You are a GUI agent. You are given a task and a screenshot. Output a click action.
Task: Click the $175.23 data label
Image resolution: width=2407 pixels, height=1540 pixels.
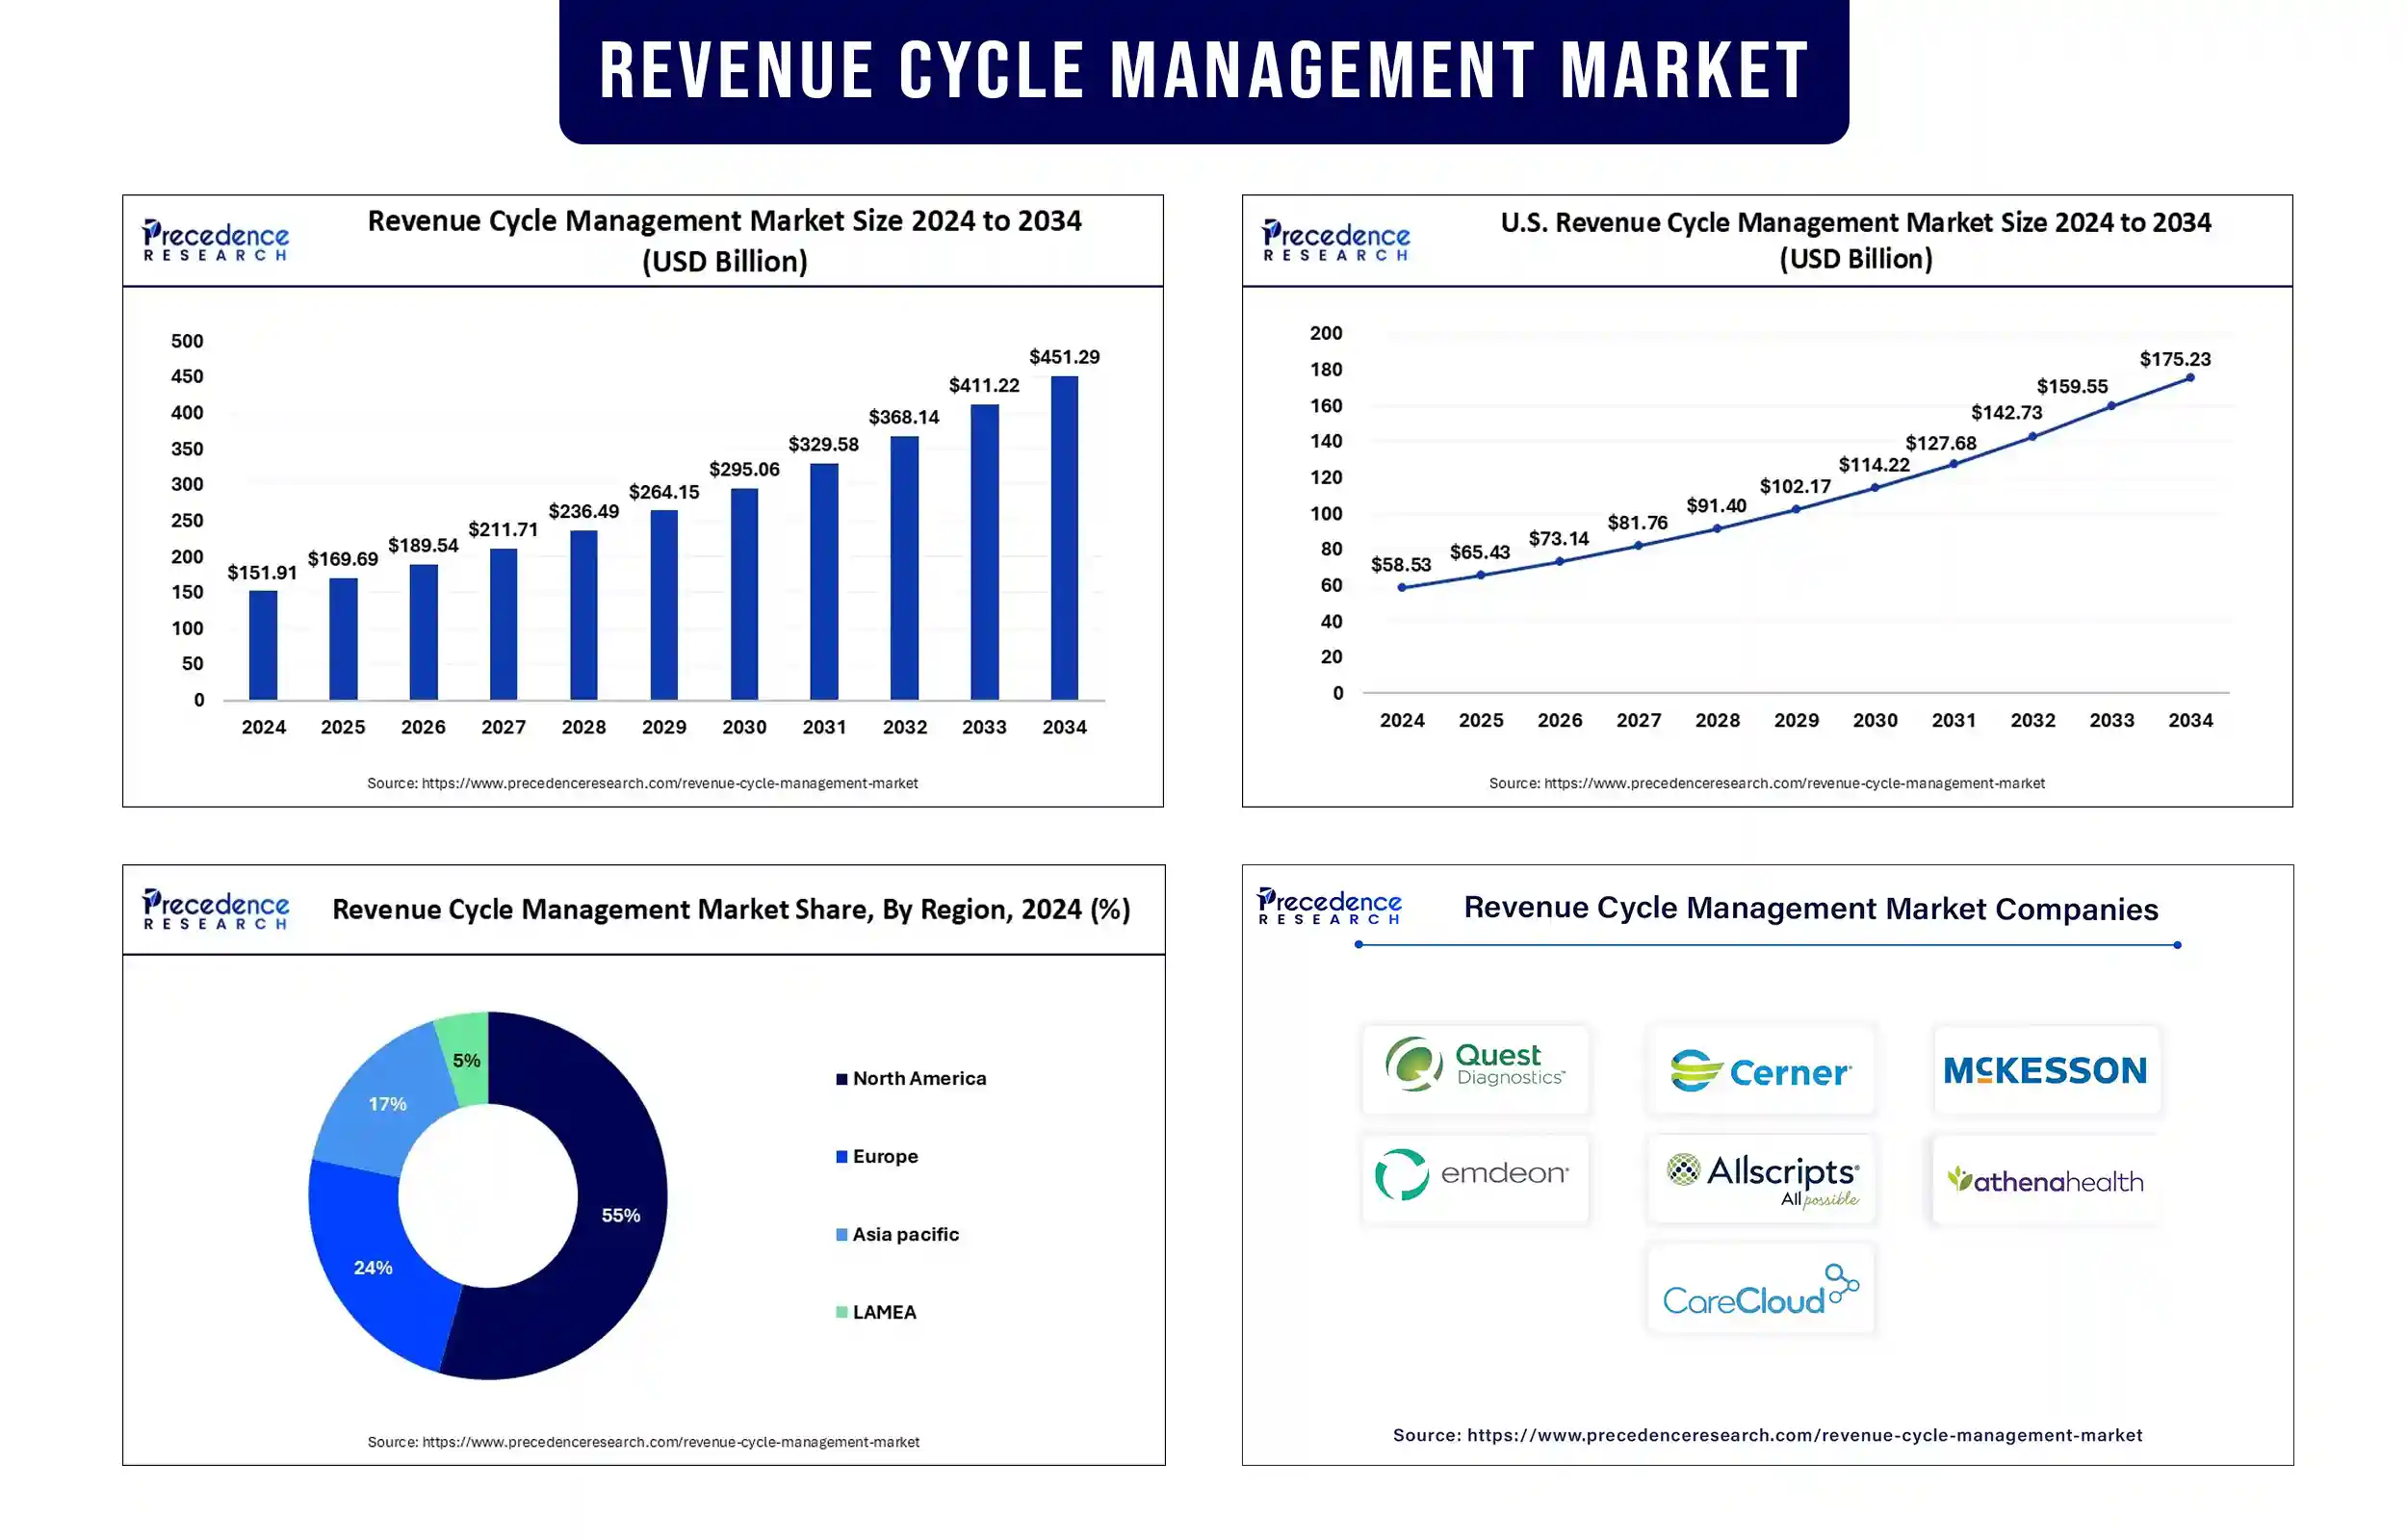click(x=2174, y=359)
